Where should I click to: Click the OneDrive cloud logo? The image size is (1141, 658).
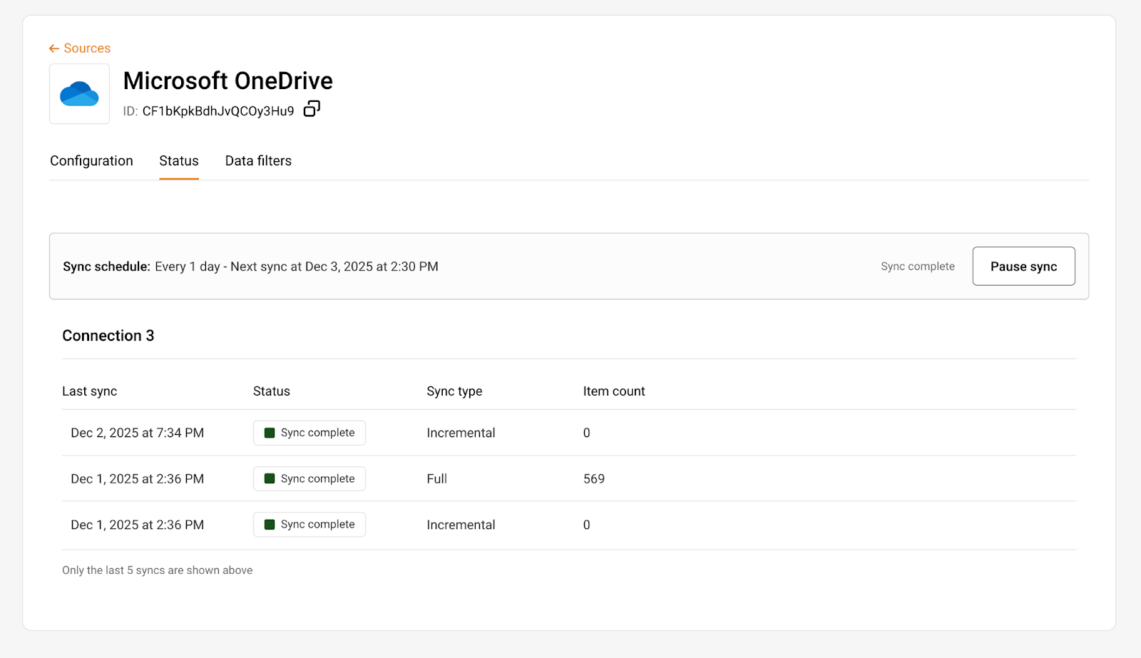pos(79,94)
